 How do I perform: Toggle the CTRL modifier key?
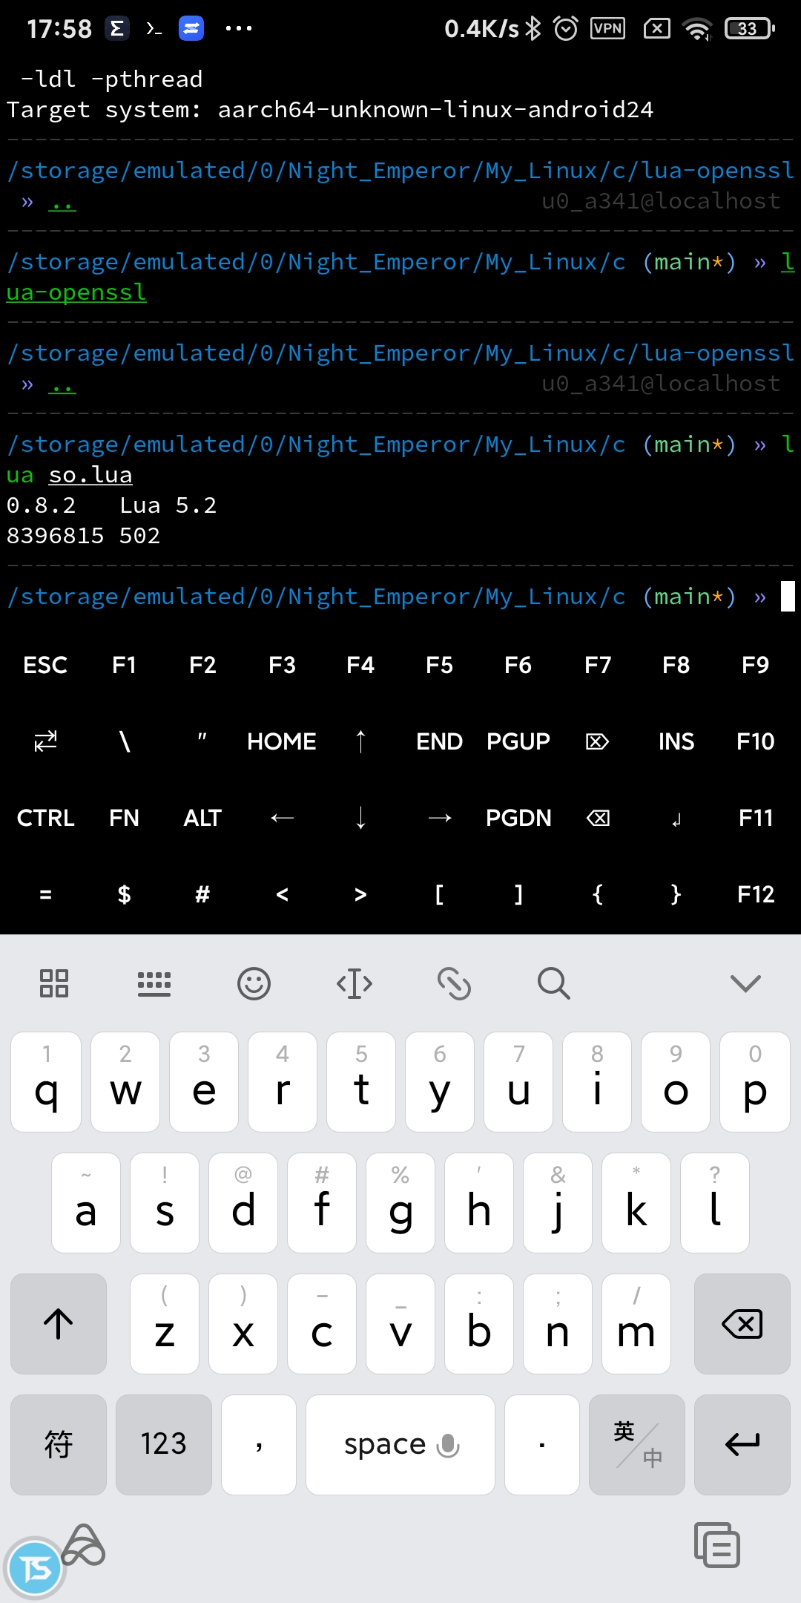[45, 818]
